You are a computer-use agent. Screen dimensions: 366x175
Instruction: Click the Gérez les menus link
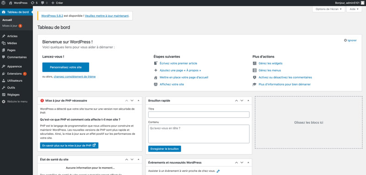[x=269, y=70]
